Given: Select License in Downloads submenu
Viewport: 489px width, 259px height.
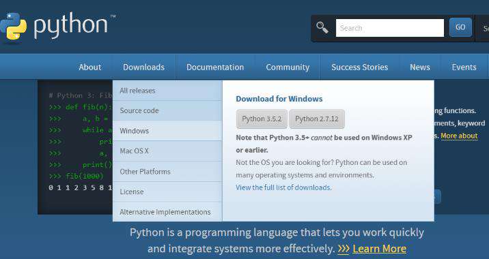Looking at the screenshot, I should click(167, 192).
